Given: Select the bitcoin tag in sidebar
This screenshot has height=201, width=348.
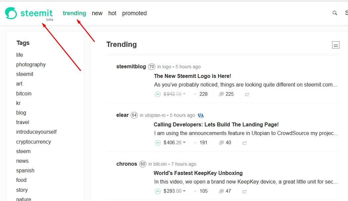Looking at the screenshot, I should click(x=24, y=93).
